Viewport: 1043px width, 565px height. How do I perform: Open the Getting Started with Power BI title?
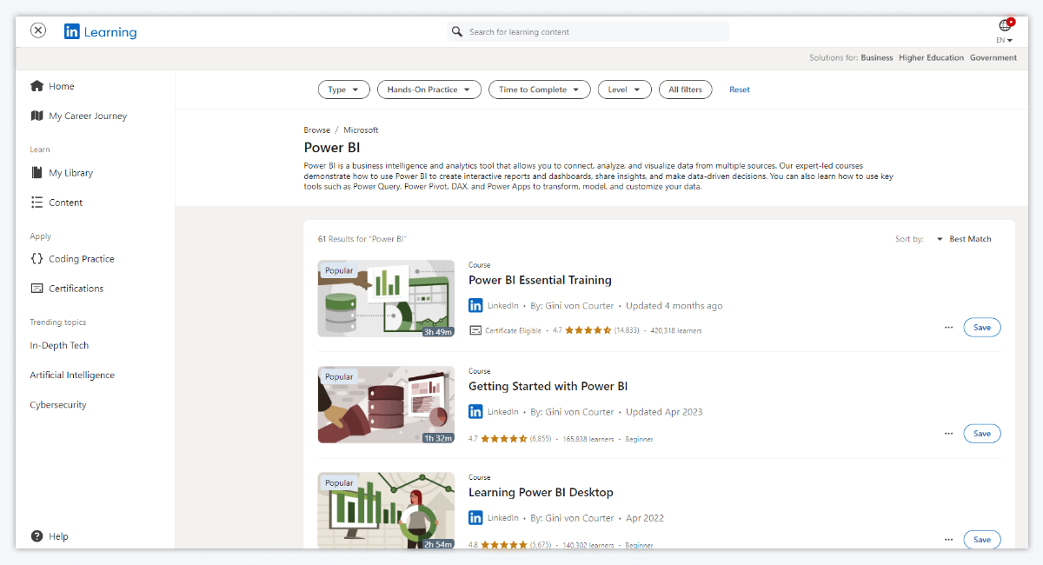click(x=548, y=386)
